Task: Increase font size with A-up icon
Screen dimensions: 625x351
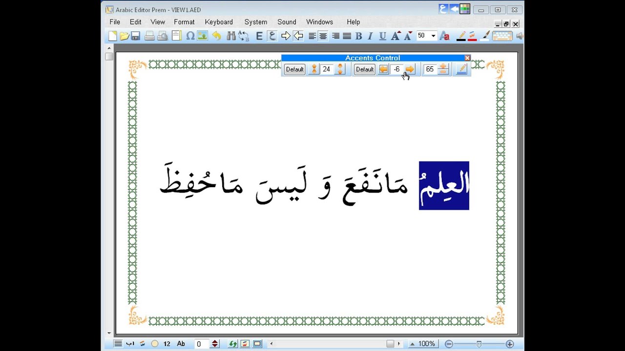Action: [x=396, y=36]
